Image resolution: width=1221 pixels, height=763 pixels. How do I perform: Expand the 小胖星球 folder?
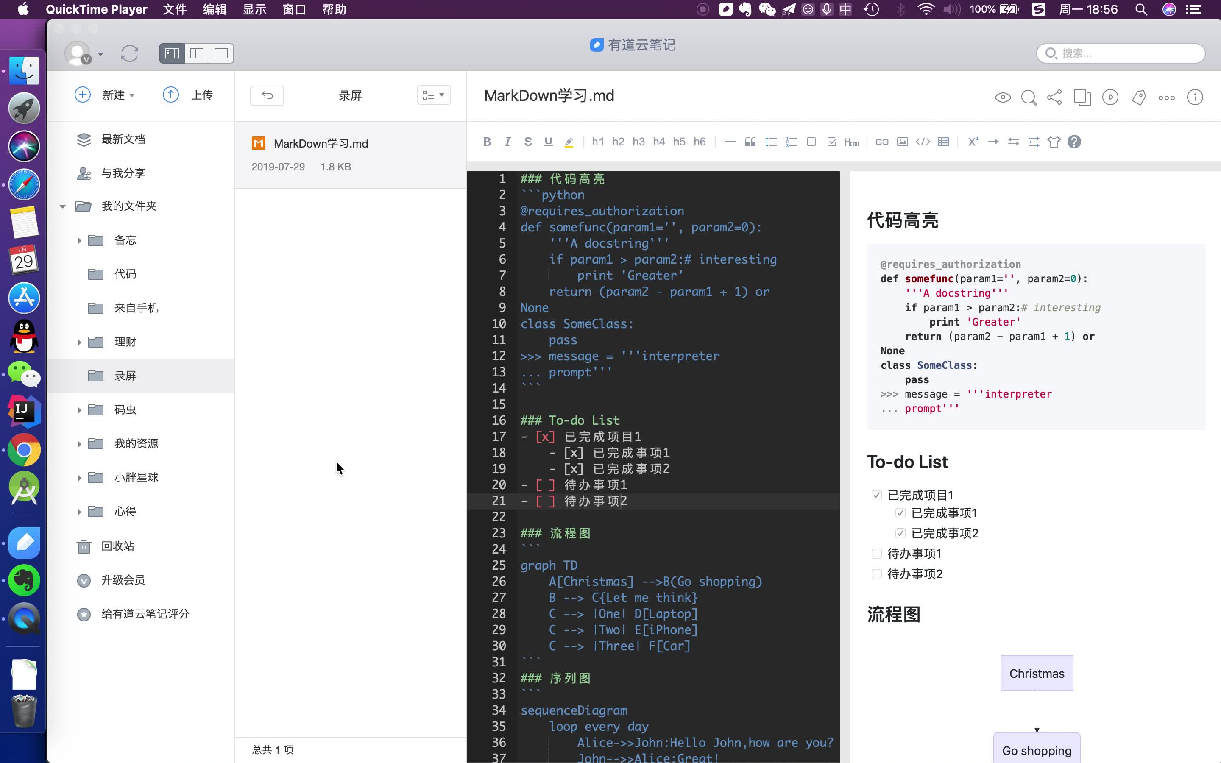(x=79, y=478)
